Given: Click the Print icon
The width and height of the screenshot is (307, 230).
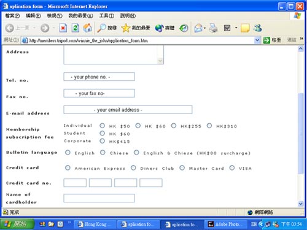Looking at the screenshot, I should pyautogui.click(x=213, y=28).
